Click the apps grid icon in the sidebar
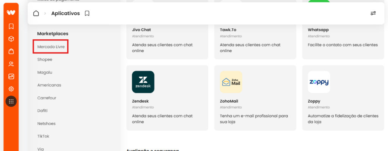 [11, 101]
